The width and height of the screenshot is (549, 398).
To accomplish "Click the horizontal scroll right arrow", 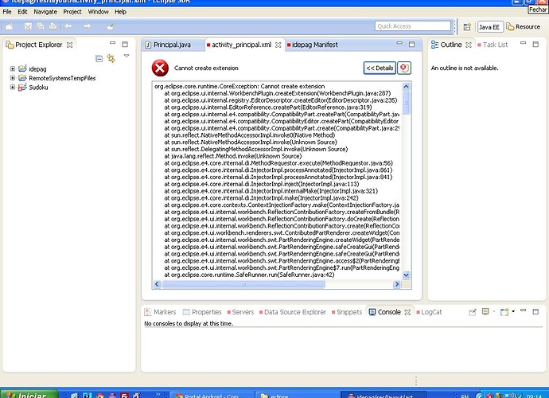I will pos(397,284).
